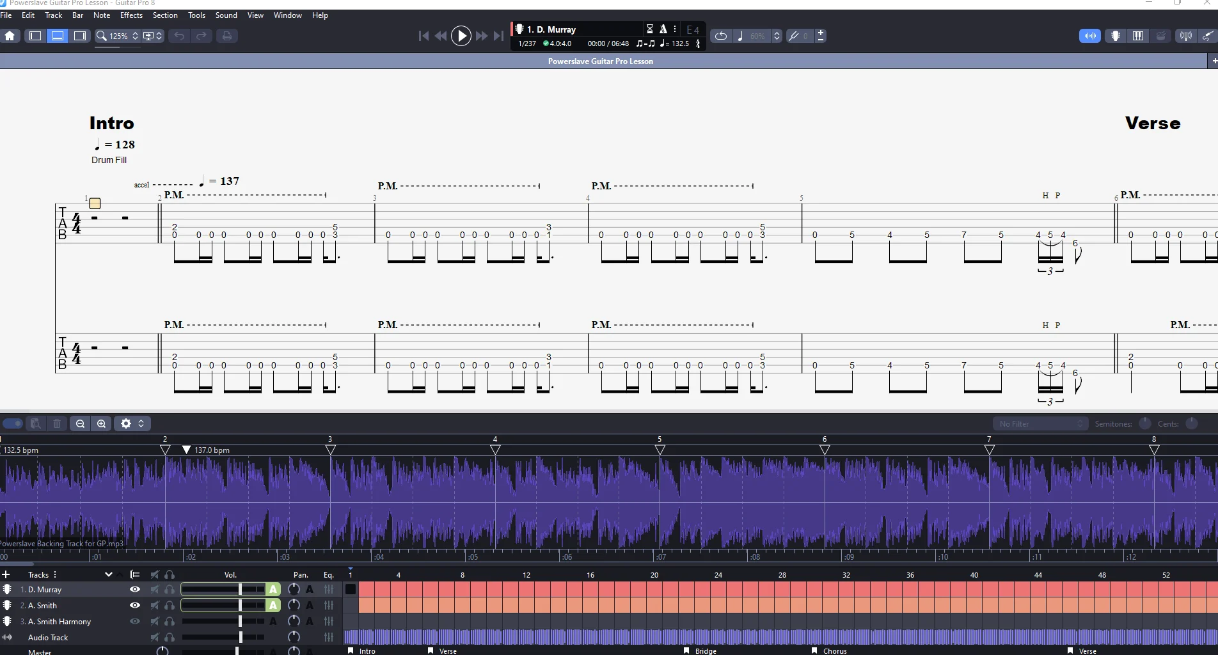Screen dimensions: 1218x655
Task: Open the audio track settings gear dropdown
Action: (132, 423)
